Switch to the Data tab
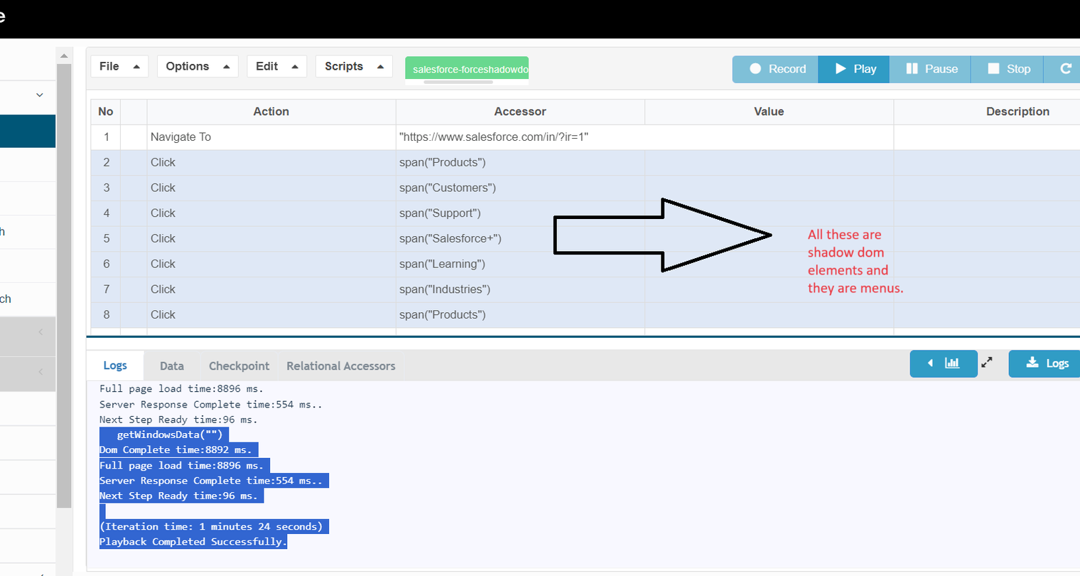This screenshot has width=1080, height=576. (171, 366)
